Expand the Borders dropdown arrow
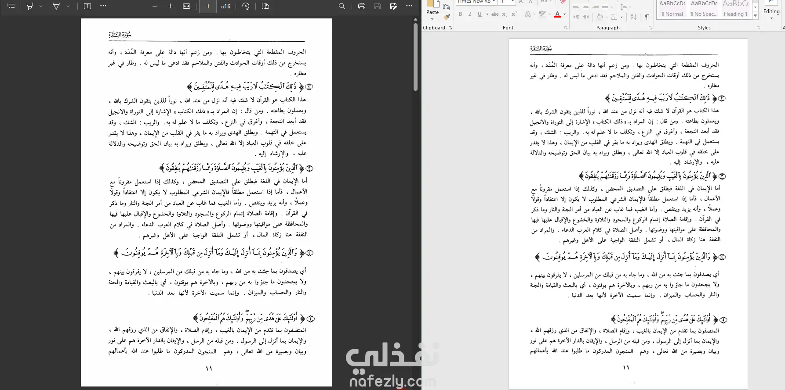 pyautogui.click(x=622, y=17)
